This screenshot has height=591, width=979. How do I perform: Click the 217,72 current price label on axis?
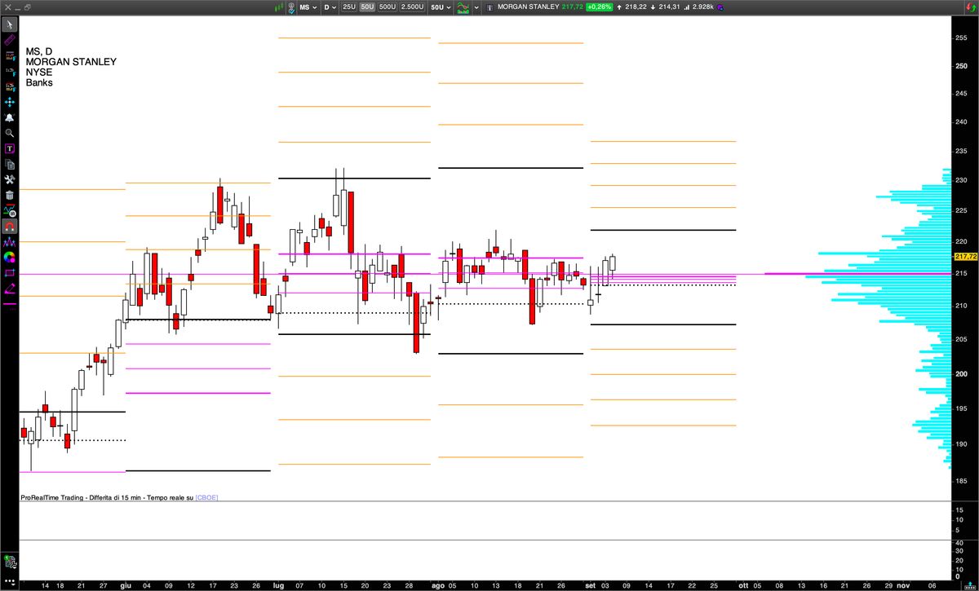pyautogui.click(x=965, y=256)
